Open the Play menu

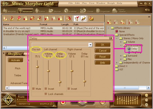pyautogui.click(x=84, y=3)
